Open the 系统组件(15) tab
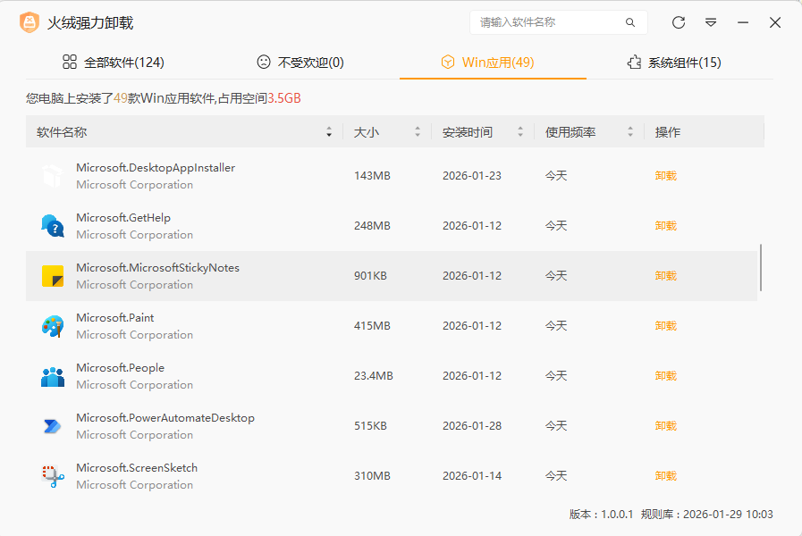 [673, 63]
